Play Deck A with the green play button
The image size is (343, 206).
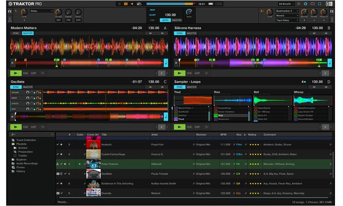pos(16,73)
